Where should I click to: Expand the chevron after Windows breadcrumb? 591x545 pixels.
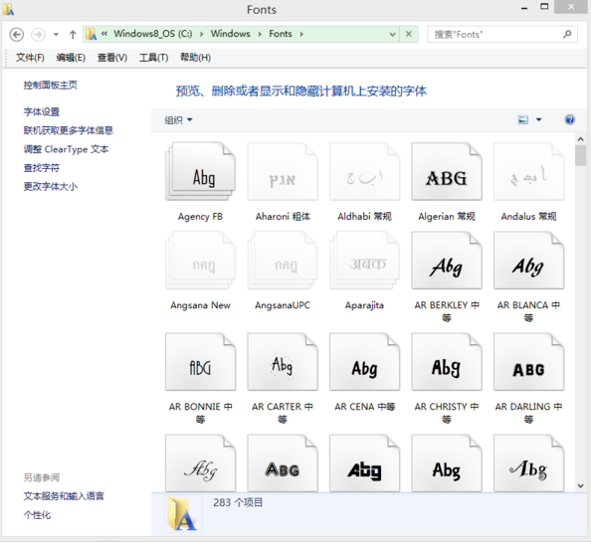260,34
